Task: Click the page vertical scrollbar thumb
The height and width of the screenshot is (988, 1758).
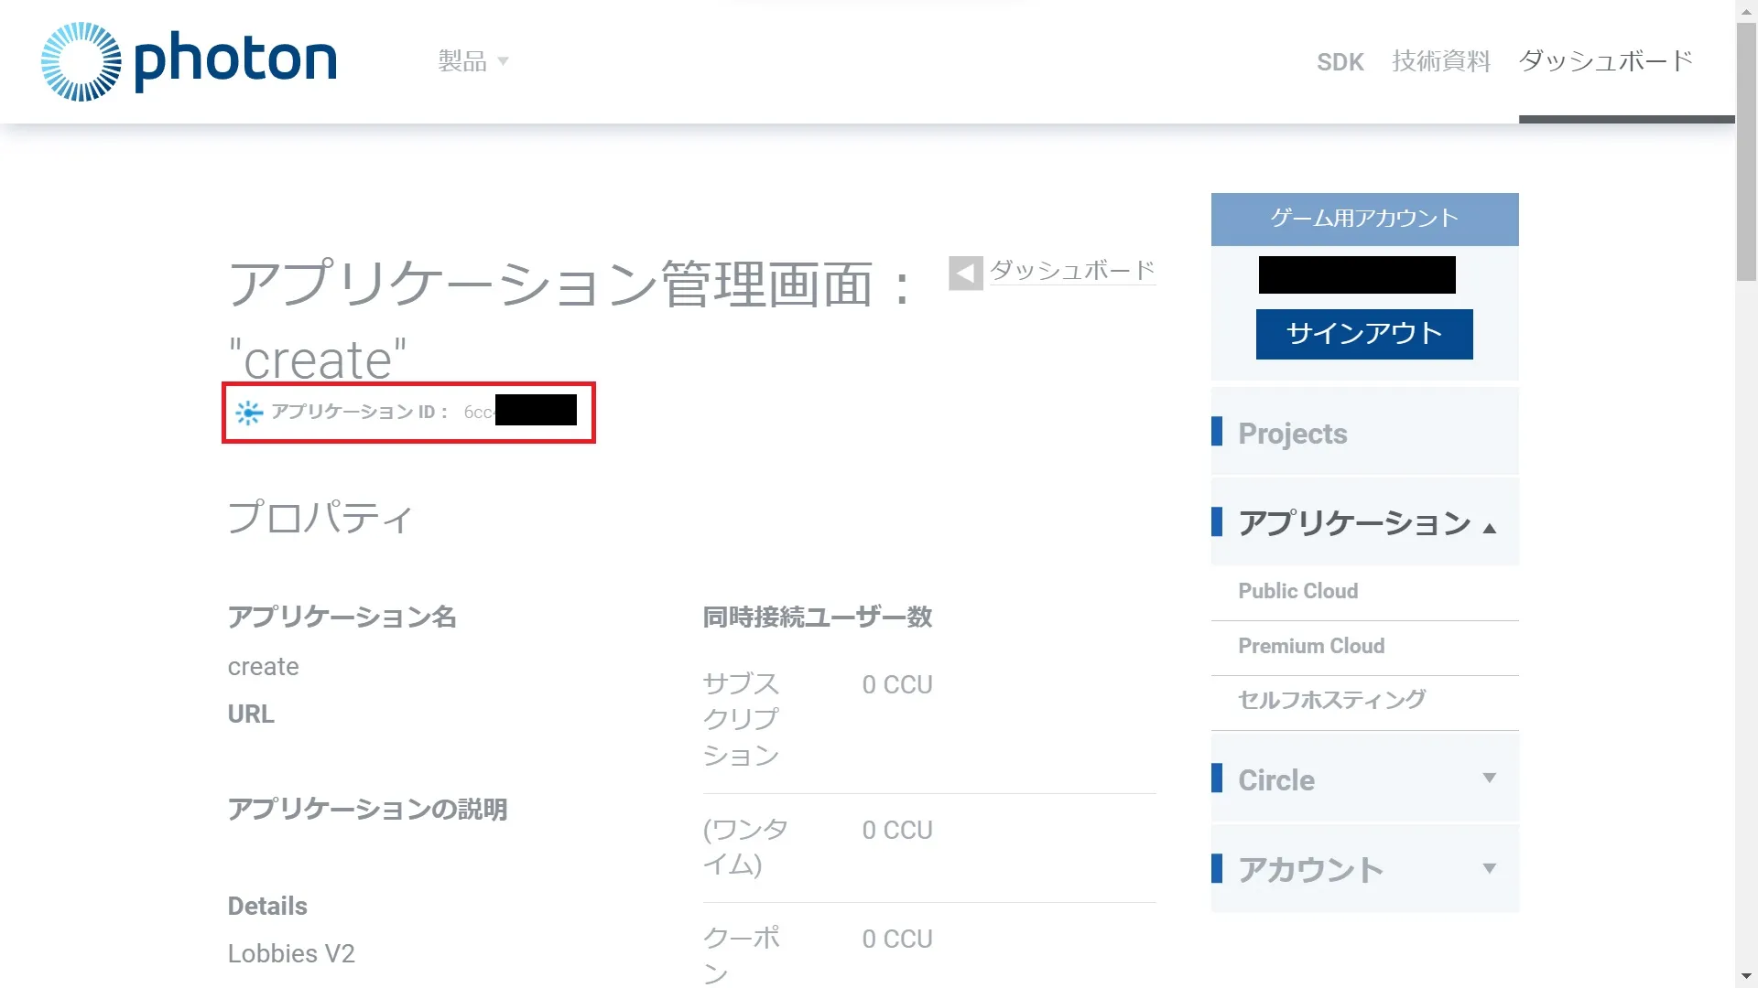Action: point(1746,151)
